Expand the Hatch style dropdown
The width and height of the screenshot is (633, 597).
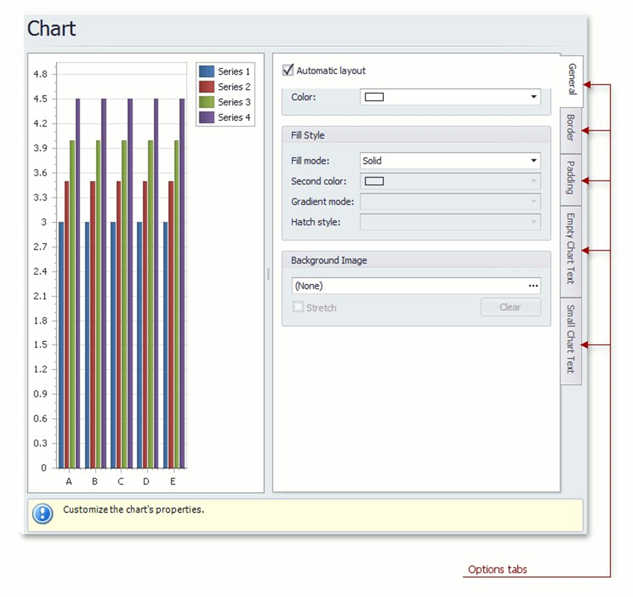[534, 222]
